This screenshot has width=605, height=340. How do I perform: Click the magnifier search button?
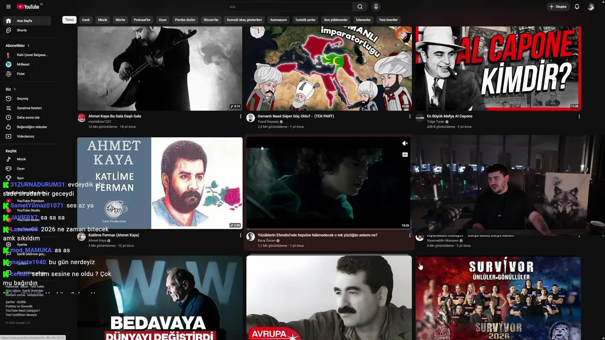360,7
